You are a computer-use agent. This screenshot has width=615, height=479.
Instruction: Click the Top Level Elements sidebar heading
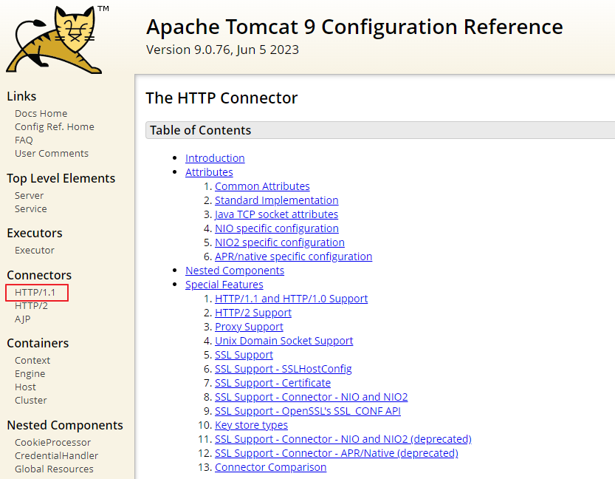coord(61,179)
